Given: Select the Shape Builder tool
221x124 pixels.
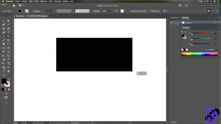Looking at the screenshot, I should coord(8,52).
